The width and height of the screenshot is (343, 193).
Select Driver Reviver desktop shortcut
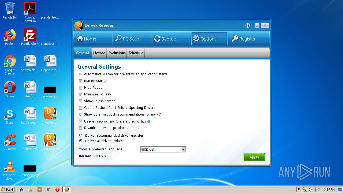point(50,142)
